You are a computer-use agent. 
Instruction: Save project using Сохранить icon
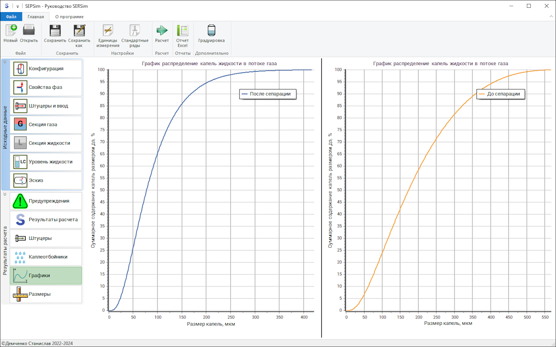click(x=55, y=33)
